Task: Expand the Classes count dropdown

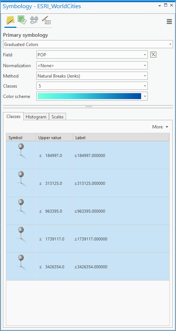Action: 92,86
